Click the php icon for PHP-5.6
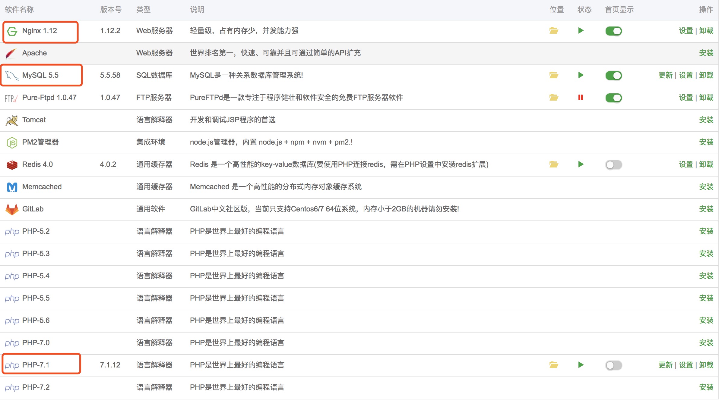This screenshot has width=719, height=400. click(12, 321)
